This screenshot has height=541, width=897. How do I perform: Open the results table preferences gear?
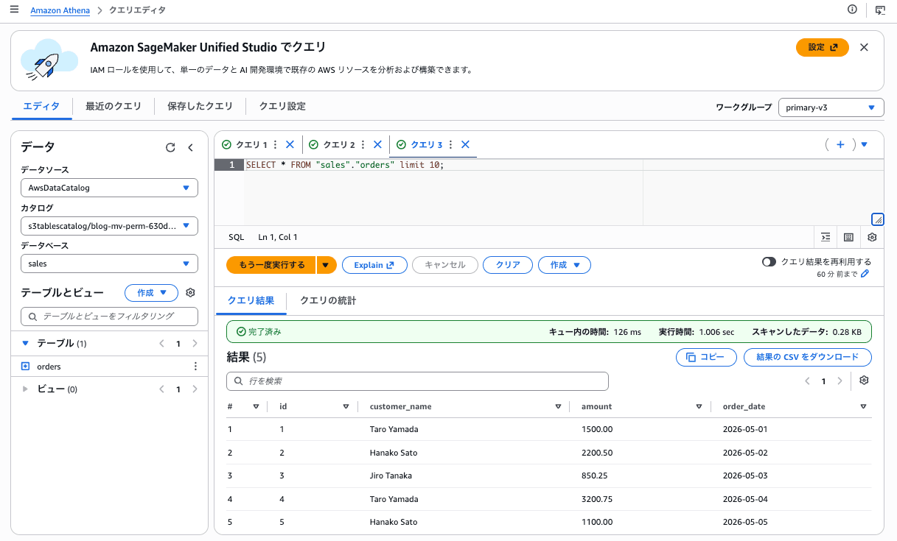click(865, 381)
